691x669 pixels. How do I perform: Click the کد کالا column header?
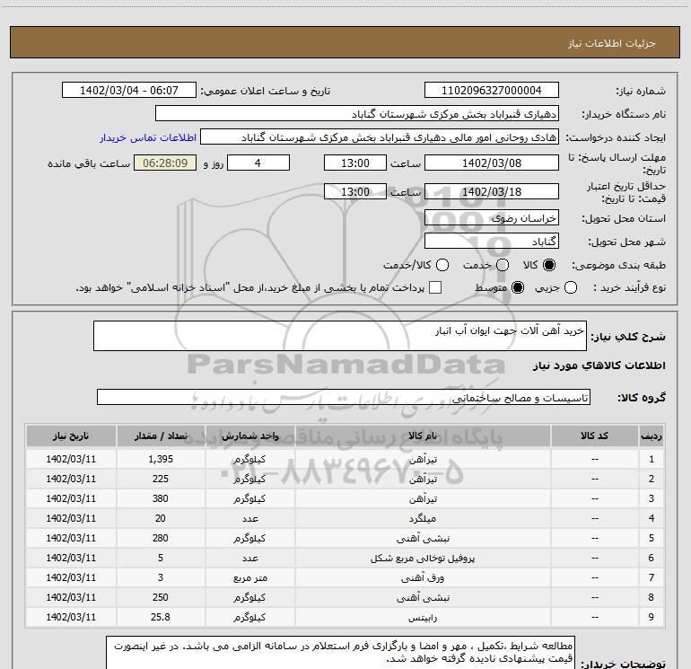(594, 436)
